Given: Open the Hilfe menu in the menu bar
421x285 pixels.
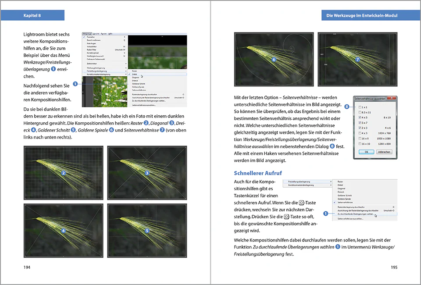Looking at the screenshot, I should point(111,34).
